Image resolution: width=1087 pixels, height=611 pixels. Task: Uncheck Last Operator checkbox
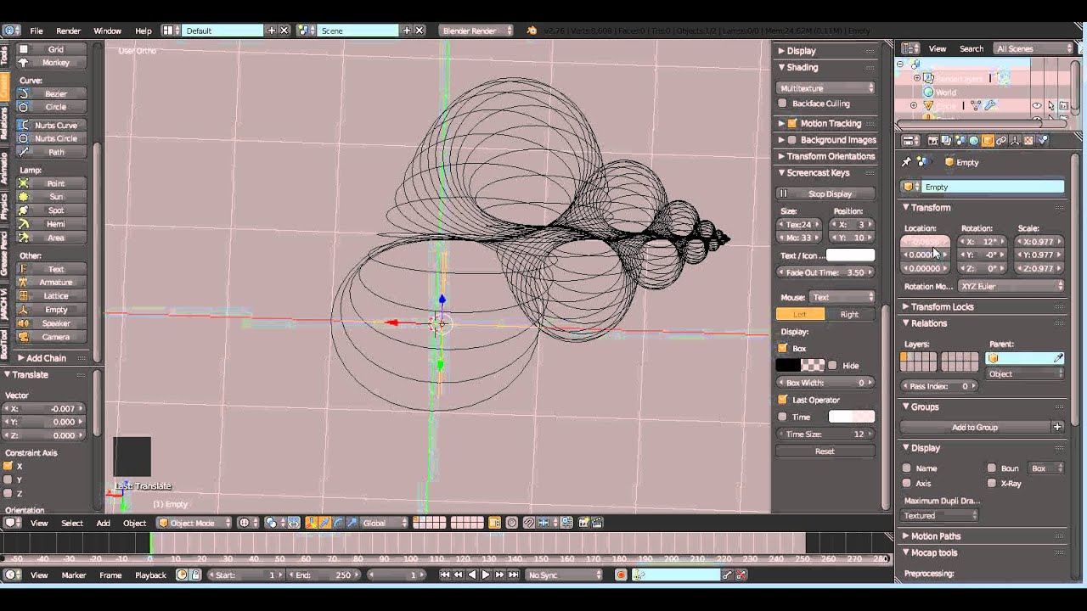[x=782, y=400]
